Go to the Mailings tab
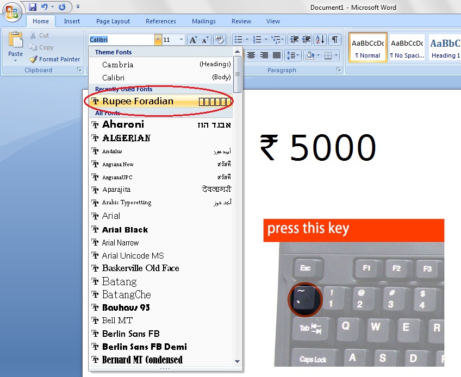The image size is (461, 377). (204, 21)
